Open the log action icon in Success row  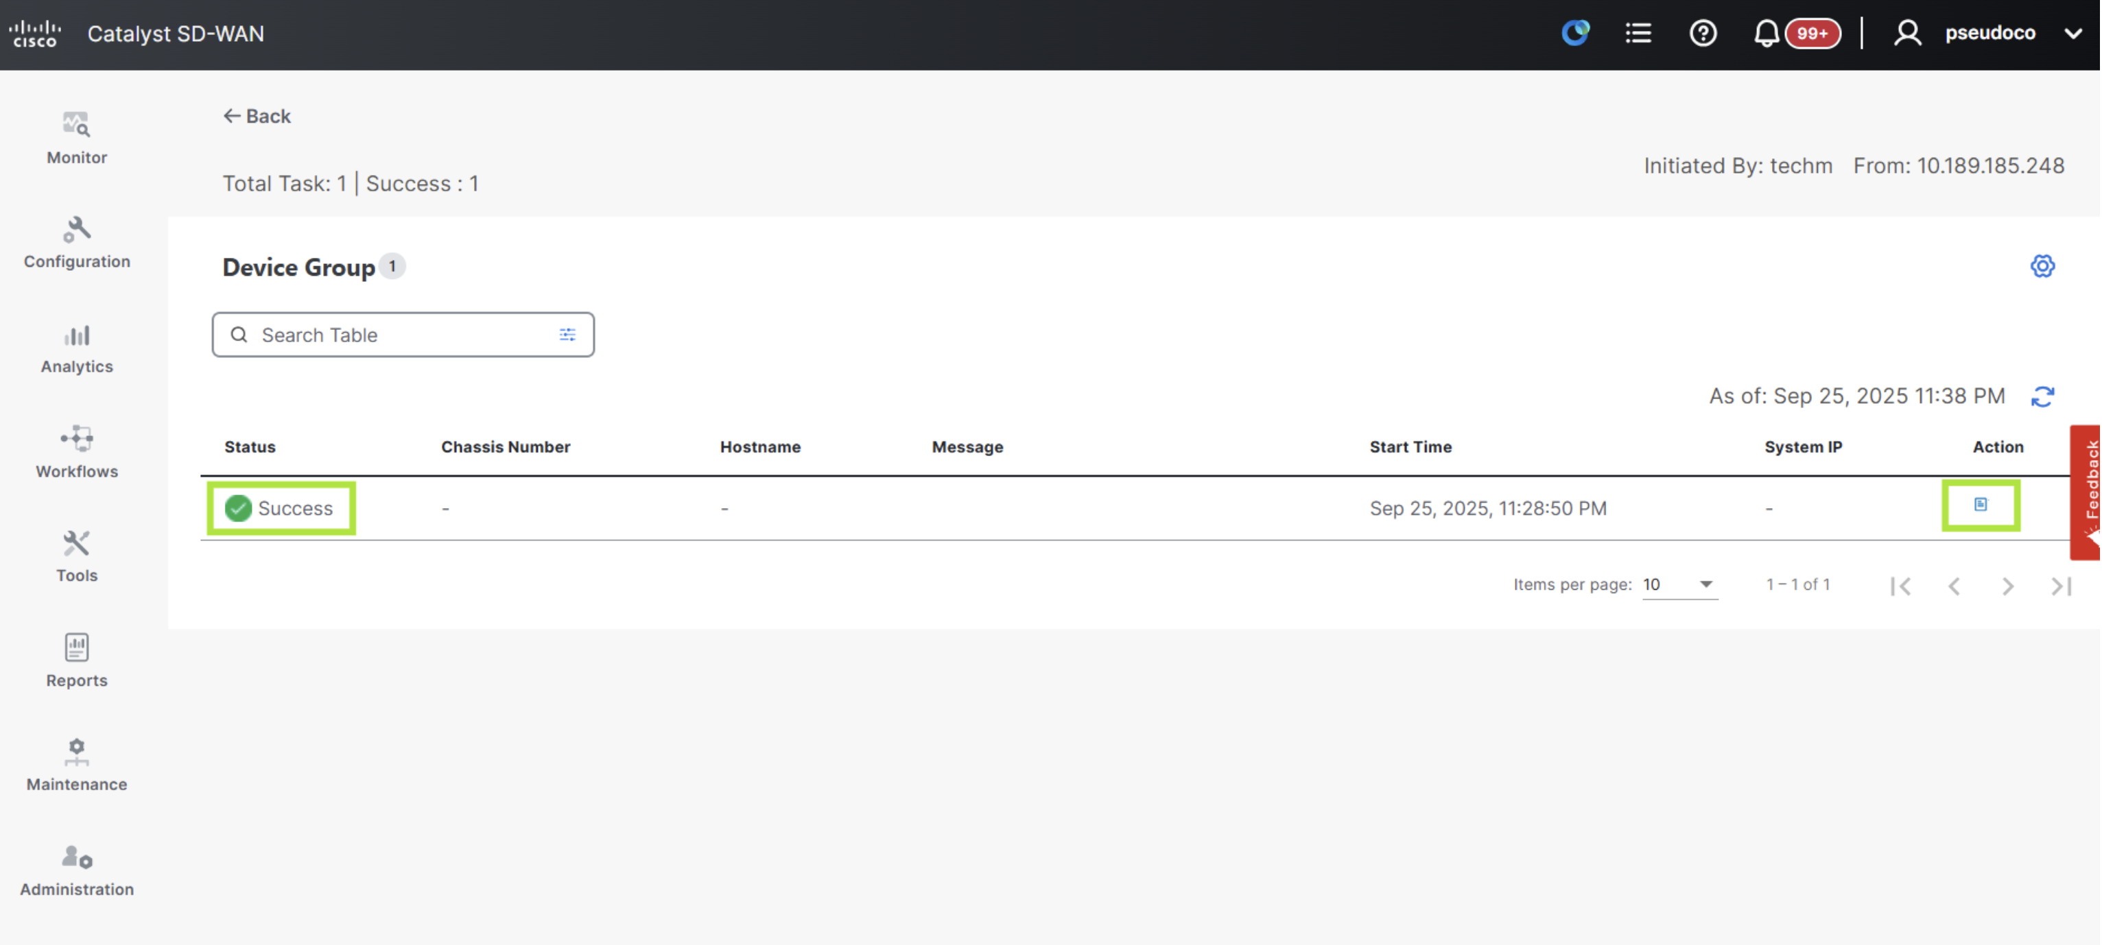[x=1980, y=505]
